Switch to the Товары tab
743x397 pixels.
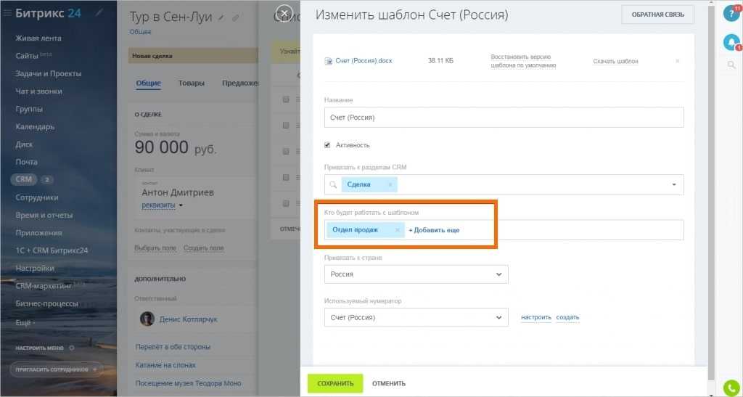[191, 83]
